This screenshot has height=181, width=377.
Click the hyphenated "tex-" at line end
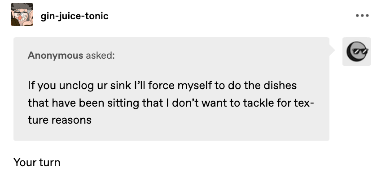coord(303,103)
